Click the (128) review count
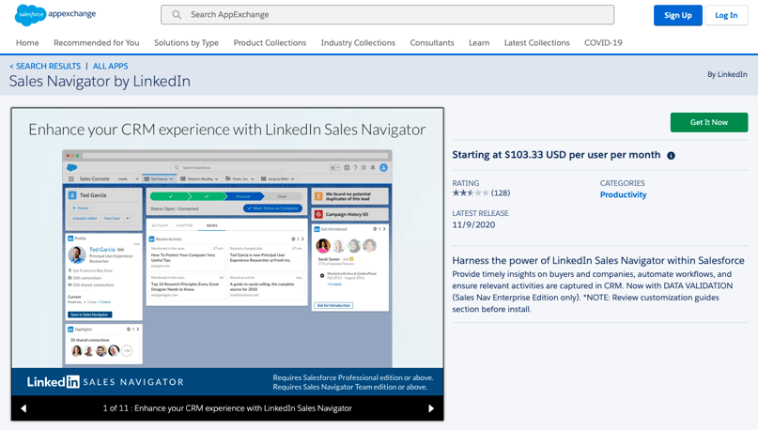The height and width of the screenshot is (430, 758). (x=501, y=192)
